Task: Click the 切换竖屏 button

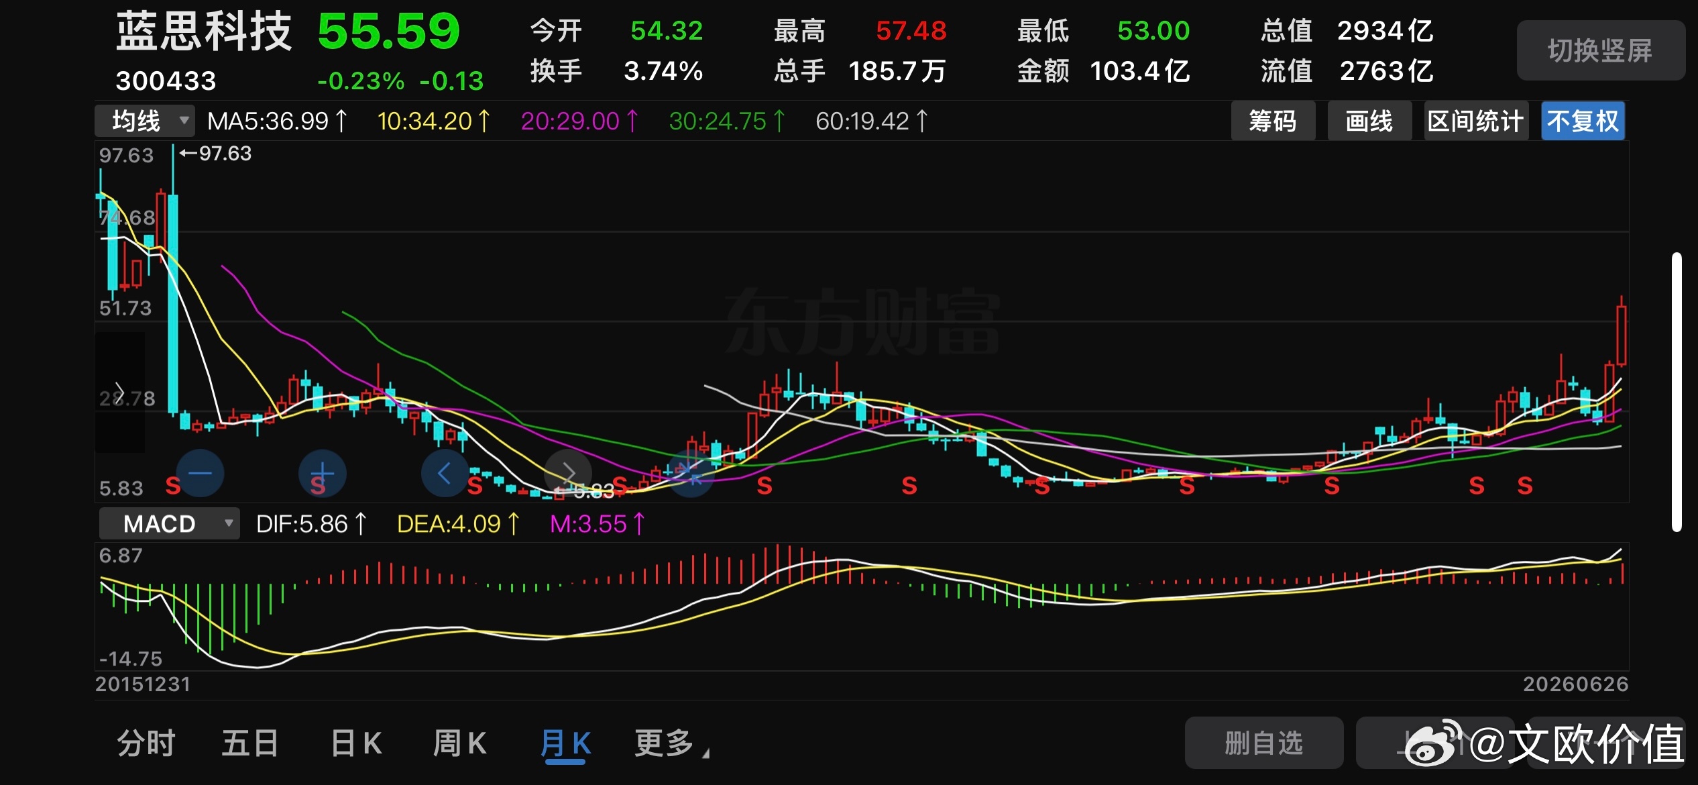Action: (1601, 51)
